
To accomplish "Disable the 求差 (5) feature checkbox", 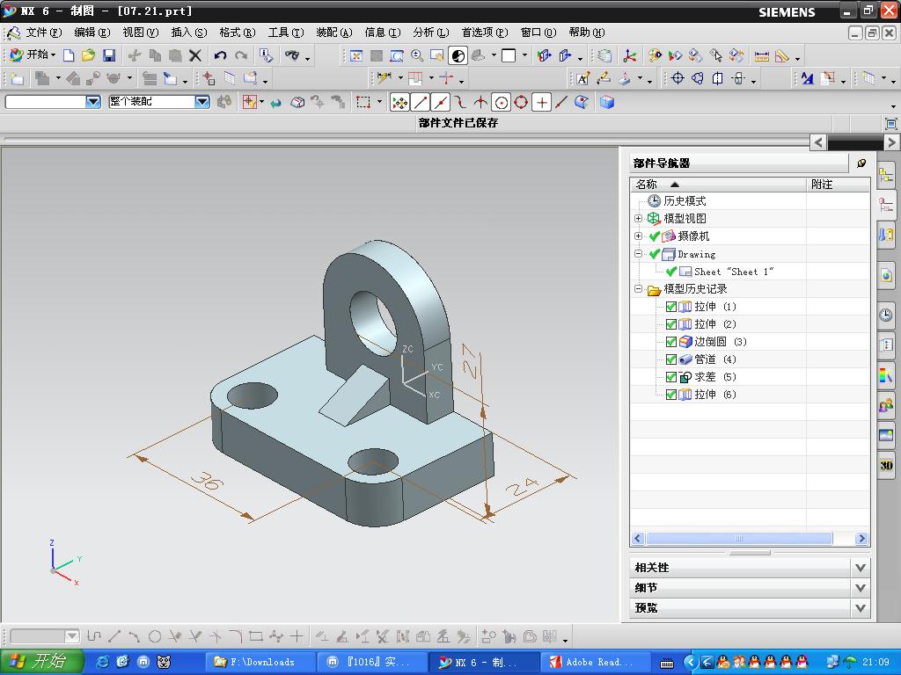I will 671,377.
